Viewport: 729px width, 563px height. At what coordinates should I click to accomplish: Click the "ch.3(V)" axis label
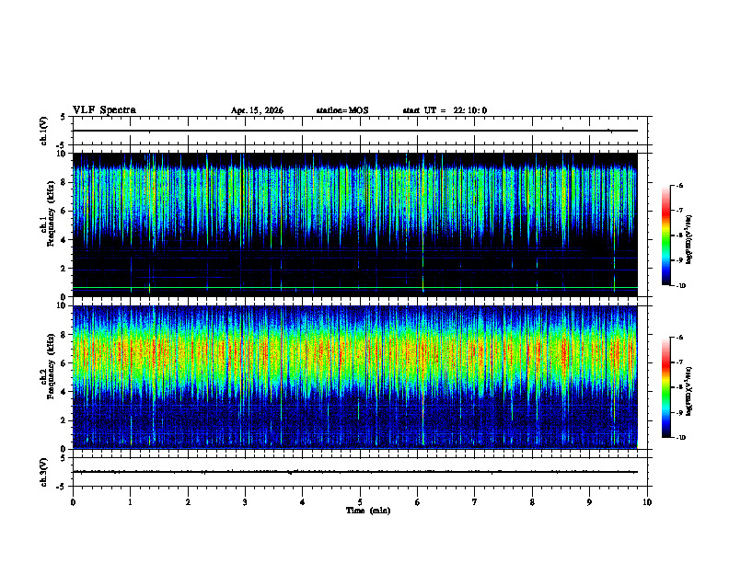pyautogui.click(x=44, y=472)
